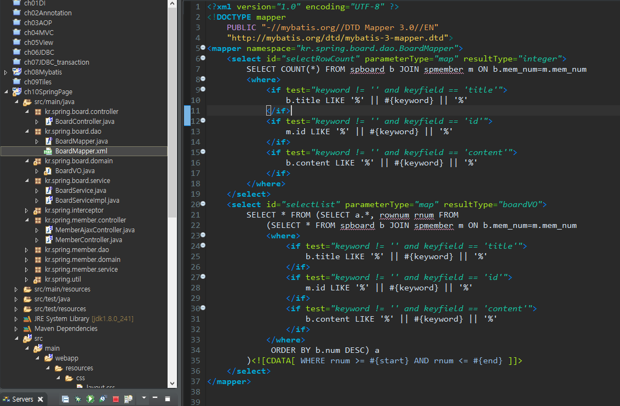620x406 pixels.
Task: Collapse kr.spring.board.controller package
Action: (26, 112)
